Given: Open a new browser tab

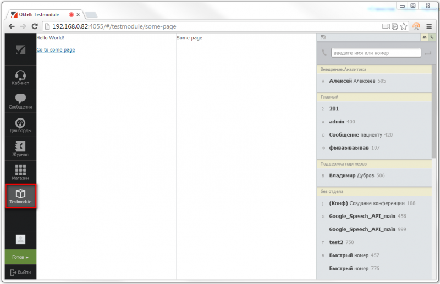Looking at the screenshot, I should [x=91, y=15].
